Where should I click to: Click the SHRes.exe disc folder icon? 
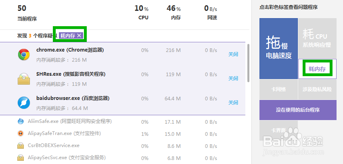24,79
